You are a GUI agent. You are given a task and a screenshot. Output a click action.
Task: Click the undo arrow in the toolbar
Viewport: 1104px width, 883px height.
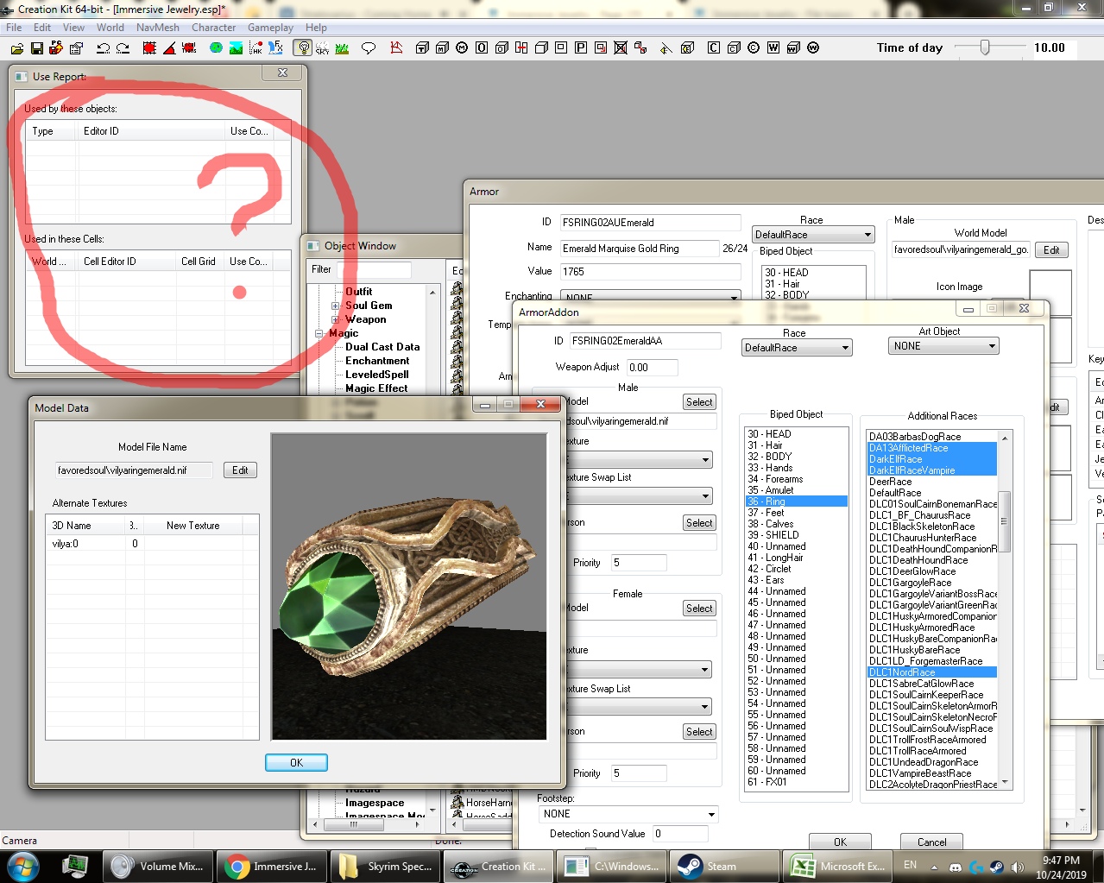point(103,48)
